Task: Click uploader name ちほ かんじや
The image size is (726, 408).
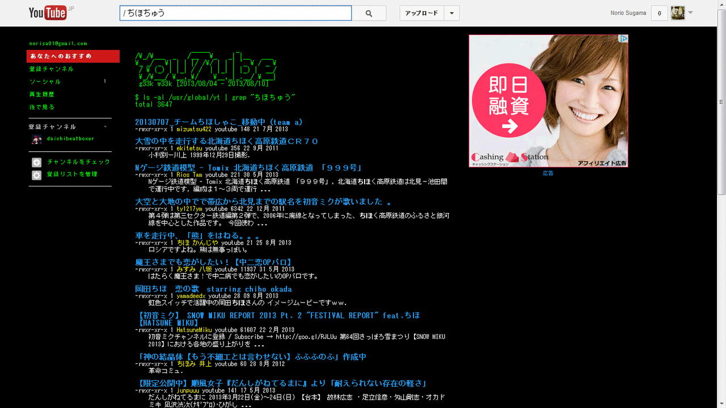Action: click(x=197, y=243)
